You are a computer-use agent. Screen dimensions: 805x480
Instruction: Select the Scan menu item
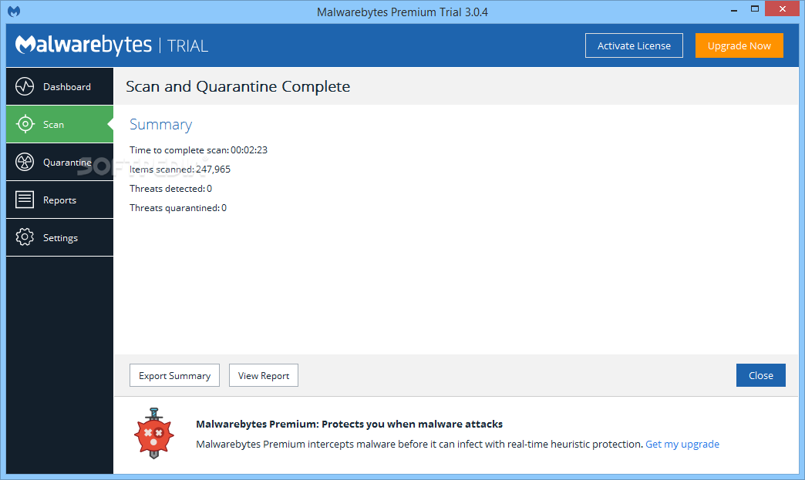coord(59,124)
